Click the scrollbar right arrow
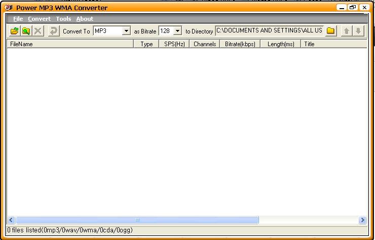Viewport: 375px width, 240px height. pyautogui.click(x=362, y=220)
